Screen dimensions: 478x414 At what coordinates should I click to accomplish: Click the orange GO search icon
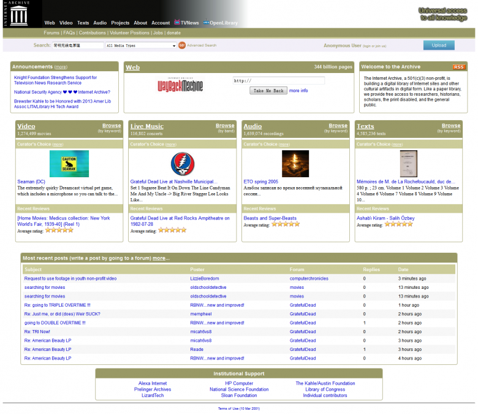(182, 45)
